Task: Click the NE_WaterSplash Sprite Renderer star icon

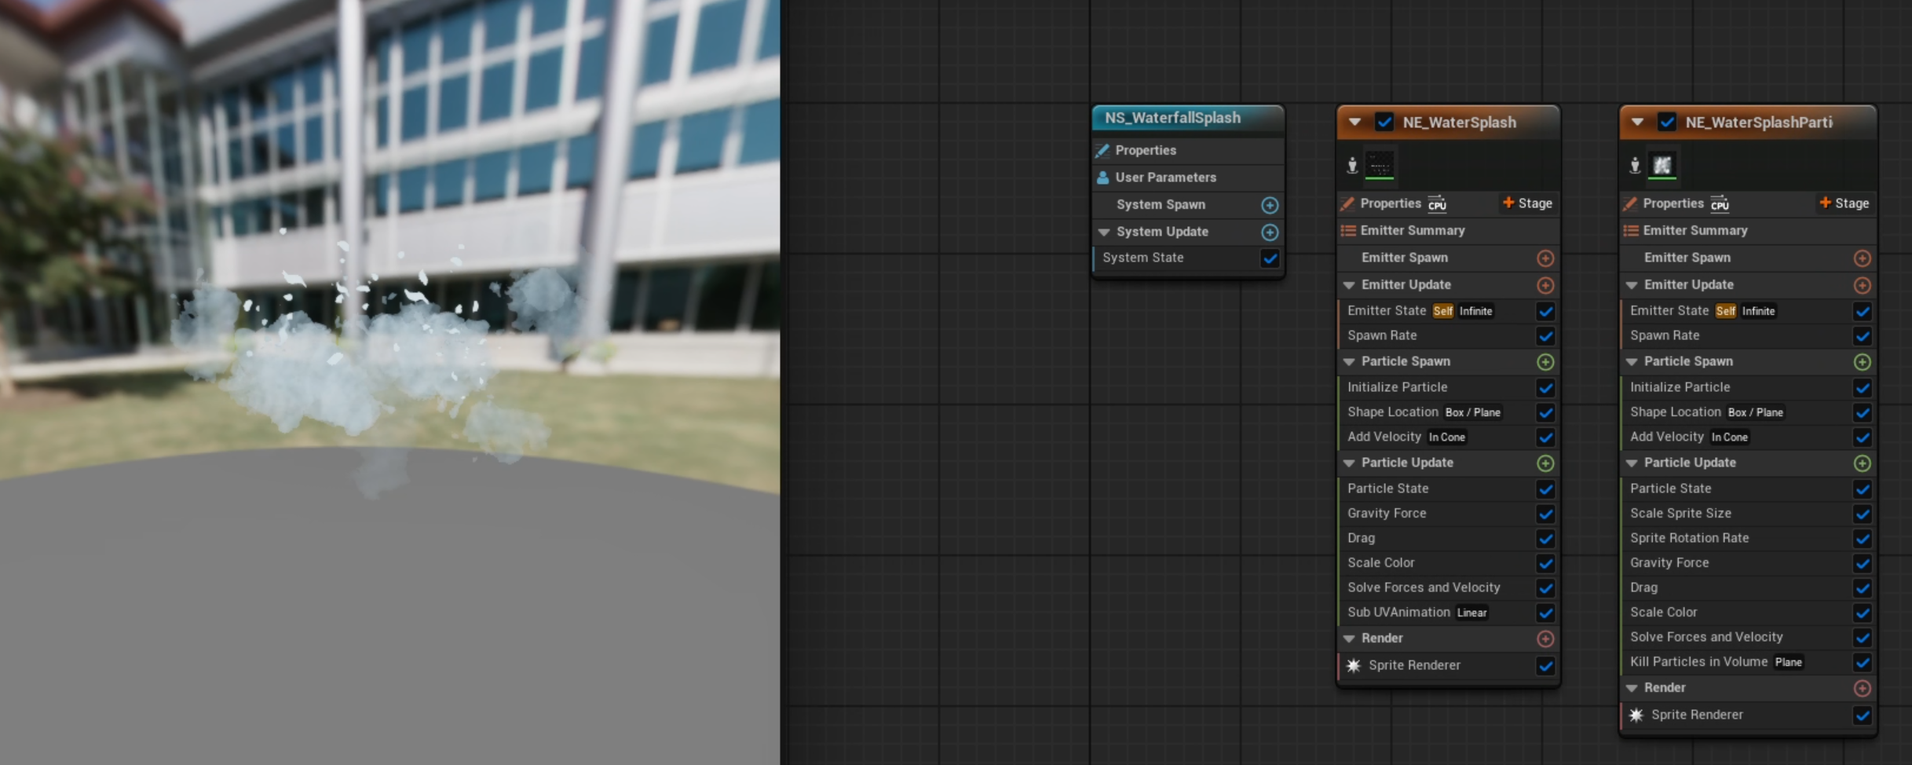Action: [1354, 666]
